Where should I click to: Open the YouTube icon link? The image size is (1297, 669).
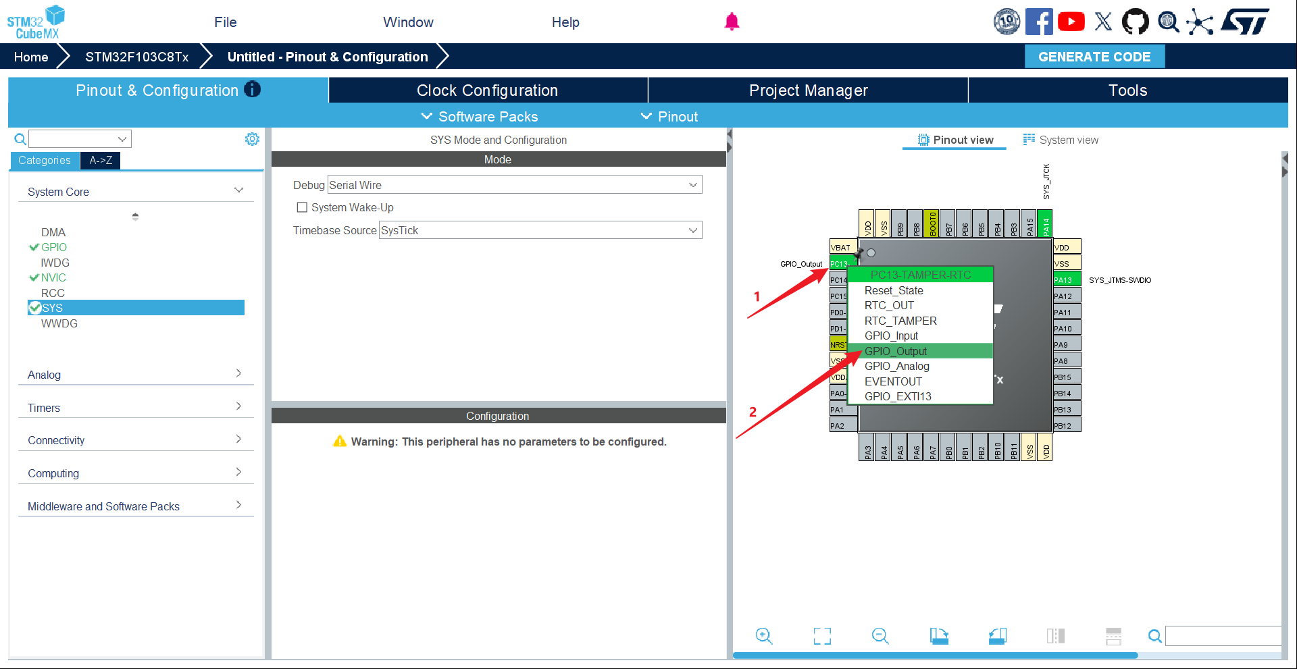[x=1071, y=22]
